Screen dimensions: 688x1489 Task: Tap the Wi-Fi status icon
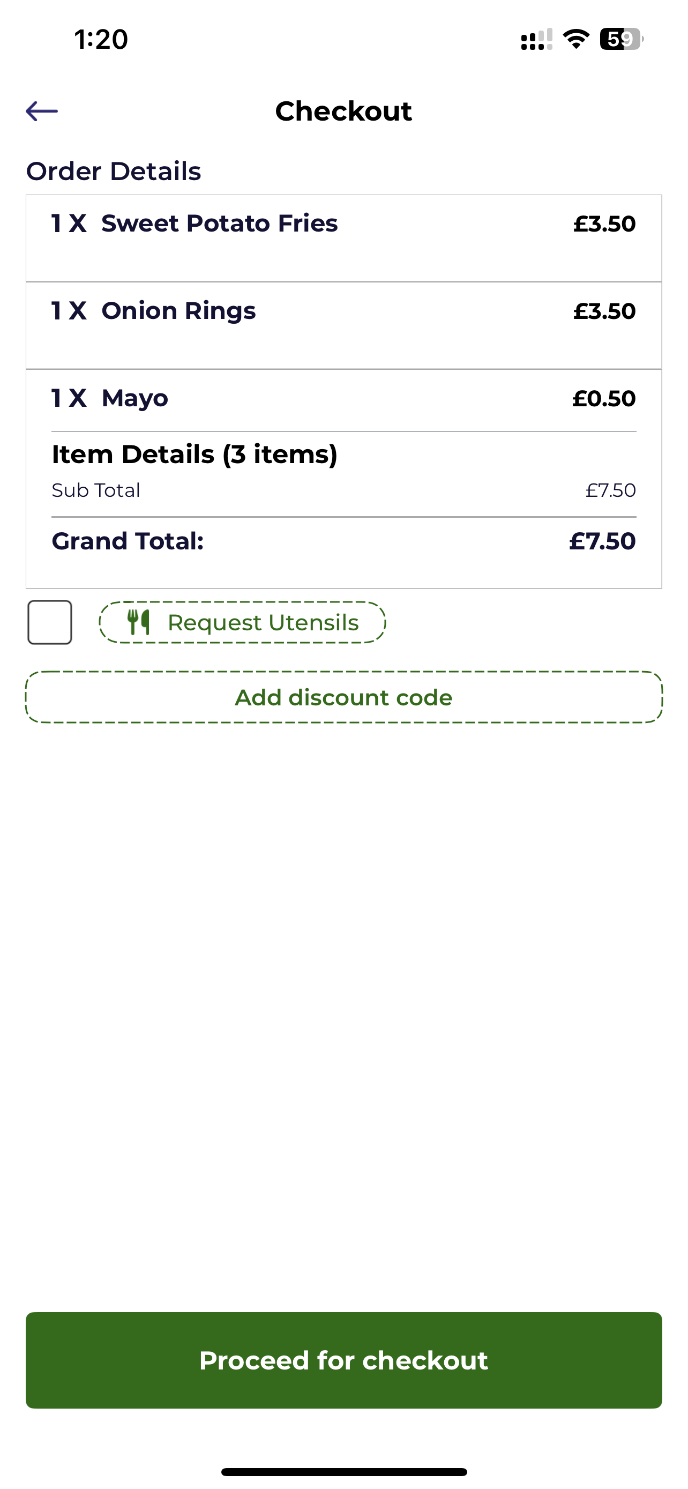[576, 39]
